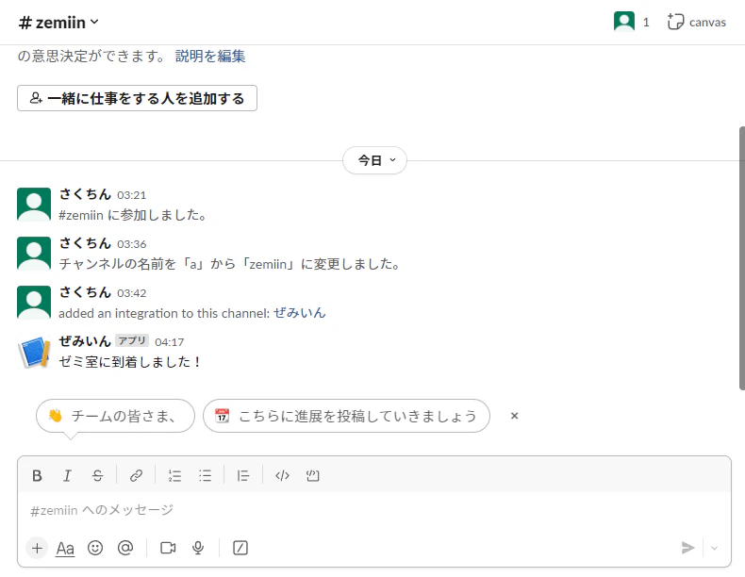Click the channel rename message text
The width and height of the screenshot is (745, 577).
point(229,264)
